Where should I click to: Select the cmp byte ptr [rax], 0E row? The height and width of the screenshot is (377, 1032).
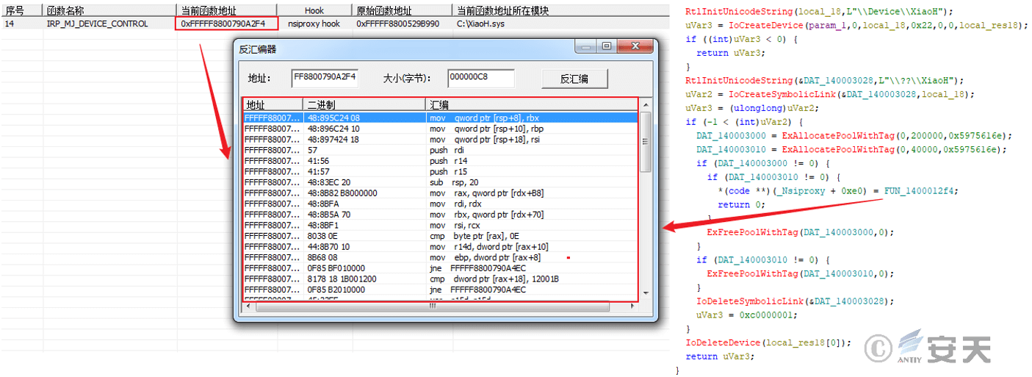pyautogui.click(x=441, y=236)
